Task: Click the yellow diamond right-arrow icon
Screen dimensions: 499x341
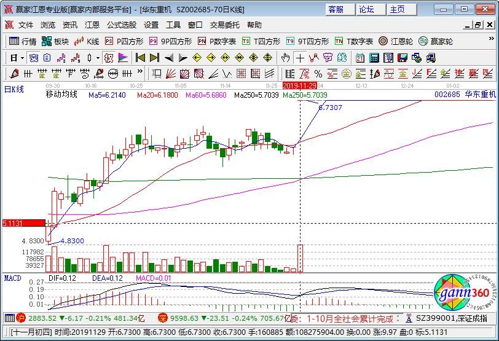Action: pos(211,58)
